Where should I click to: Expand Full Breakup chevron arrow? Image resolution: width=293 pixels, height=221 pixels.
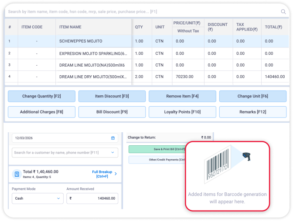(x=116, y=174)
